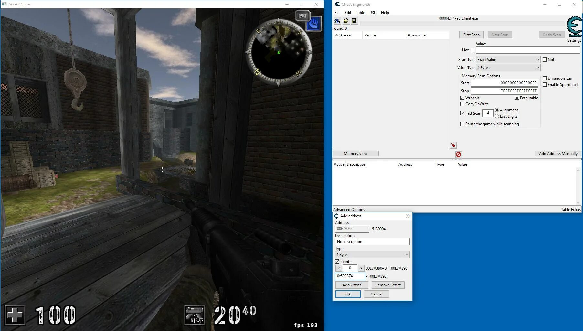This screenshot has height=331, width=583.
Task: Open the Type dropdown in Add address
Action: click(x=372, y=255)
